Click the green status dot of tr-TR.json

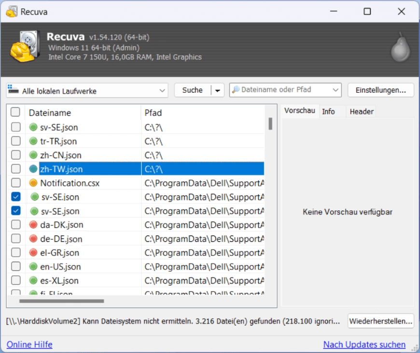coord(33,141)
